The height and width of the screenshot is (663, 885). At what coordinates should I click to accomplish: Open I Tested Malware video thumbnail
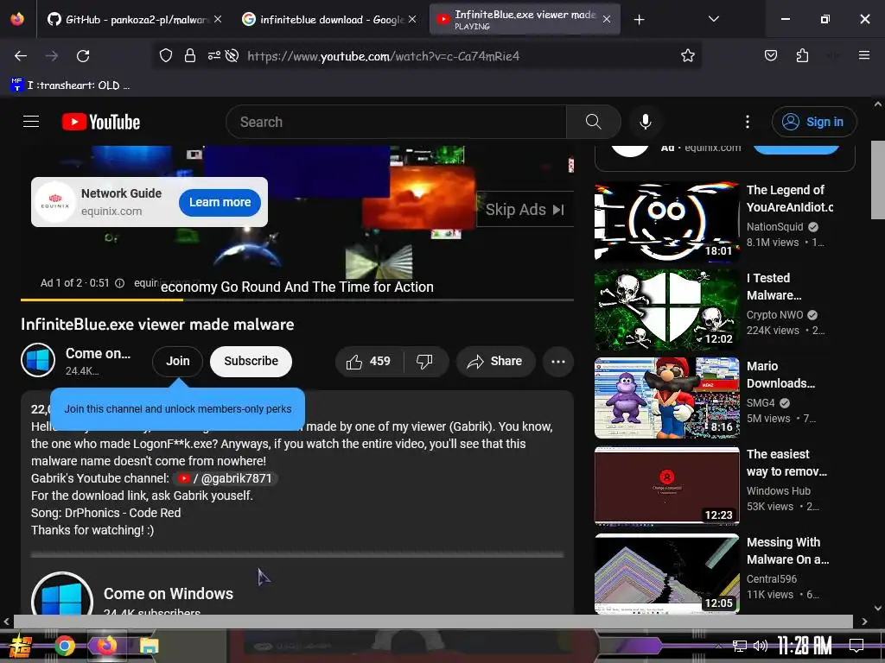[666, 309]
